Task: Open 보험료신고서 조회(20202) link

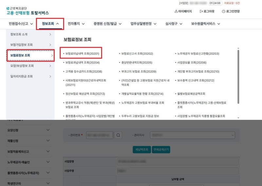Action: [x=137, y=54]
